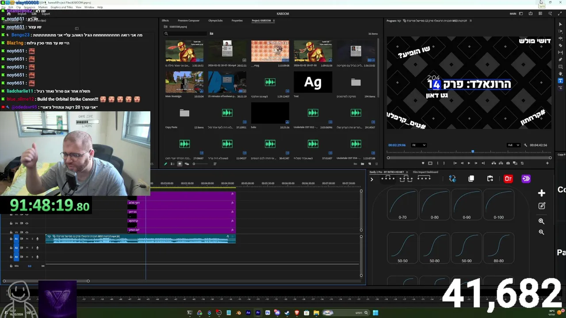Open Fit zoom level dropdown
The image size is (566, 318).
pos(419,145)
